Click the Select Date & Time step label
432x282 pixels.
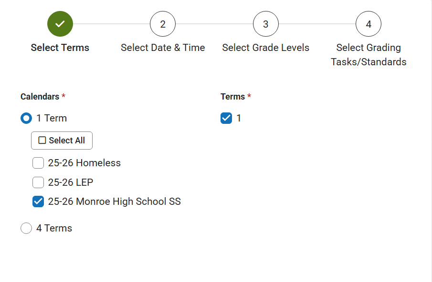(x=162, y=47)
